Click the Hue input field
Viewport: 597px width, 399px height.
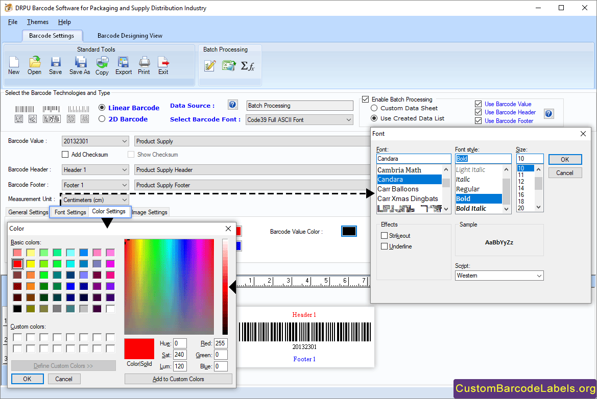click(180, 343)
